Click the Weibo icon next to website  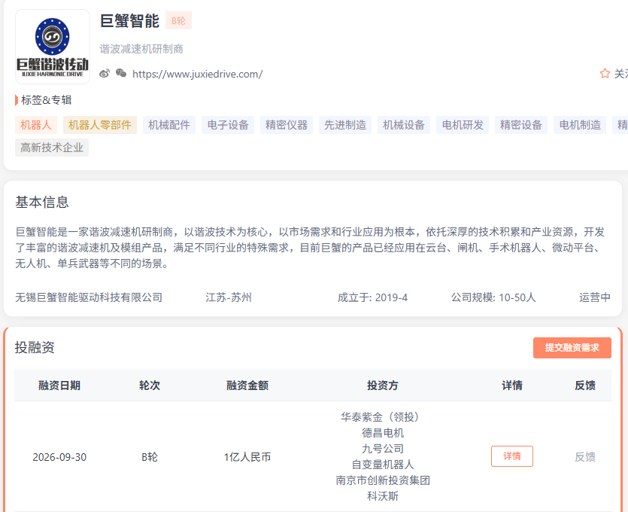(x=105, y=73)
